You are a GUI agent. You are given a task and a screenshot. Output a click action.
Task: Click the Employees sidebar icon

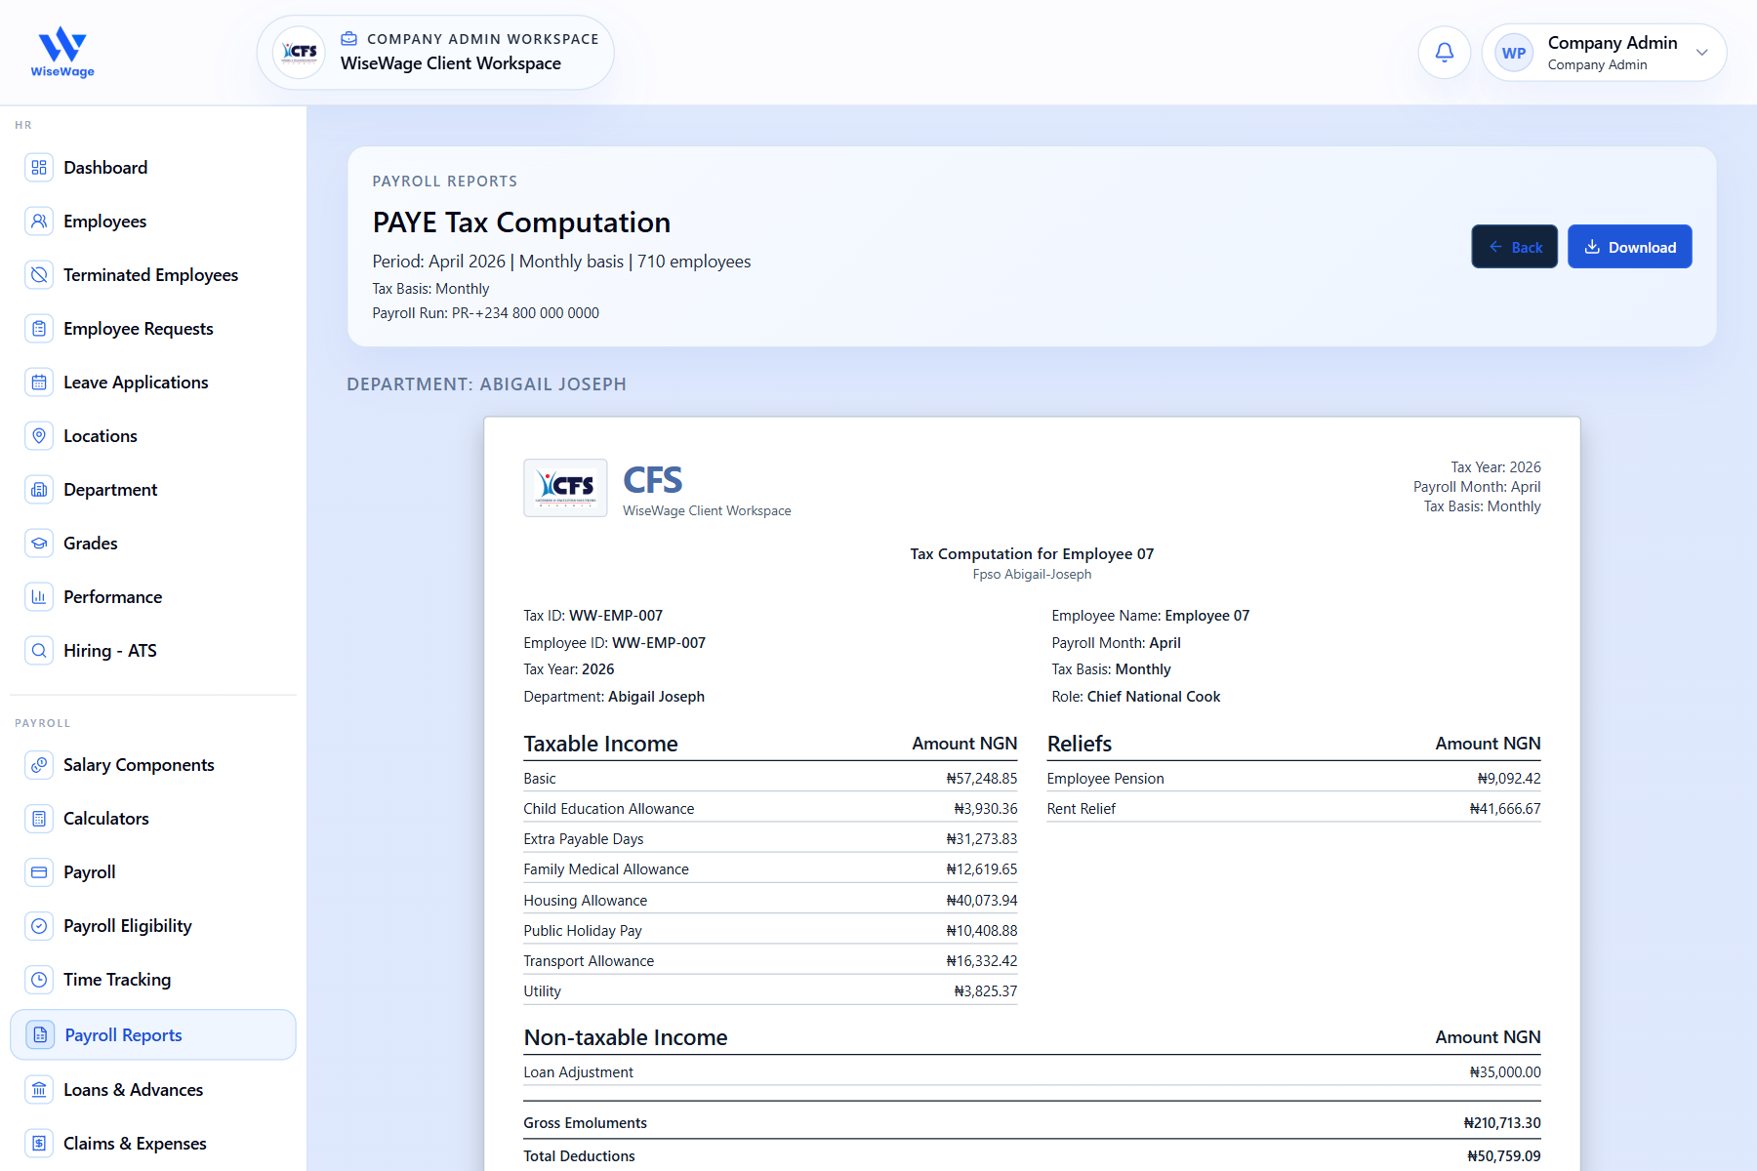39,222
